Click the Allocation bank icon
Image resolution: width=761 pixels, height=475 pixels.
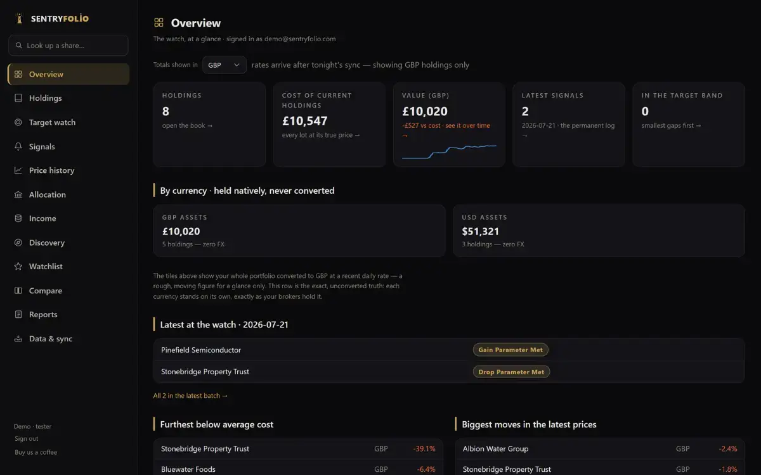(18, 194)
